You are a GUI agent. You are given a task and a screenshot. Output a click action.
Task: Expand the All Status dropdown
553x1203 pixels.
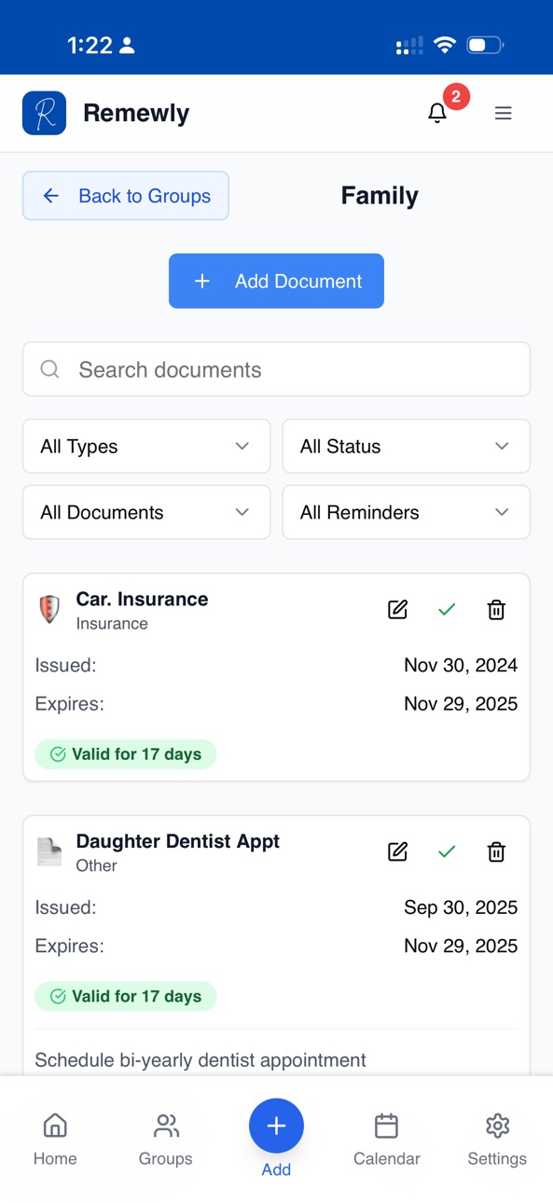click(x=406, y=446)
